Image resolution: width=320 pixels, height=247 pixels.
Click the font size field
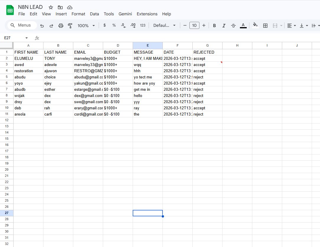(194, 25)
